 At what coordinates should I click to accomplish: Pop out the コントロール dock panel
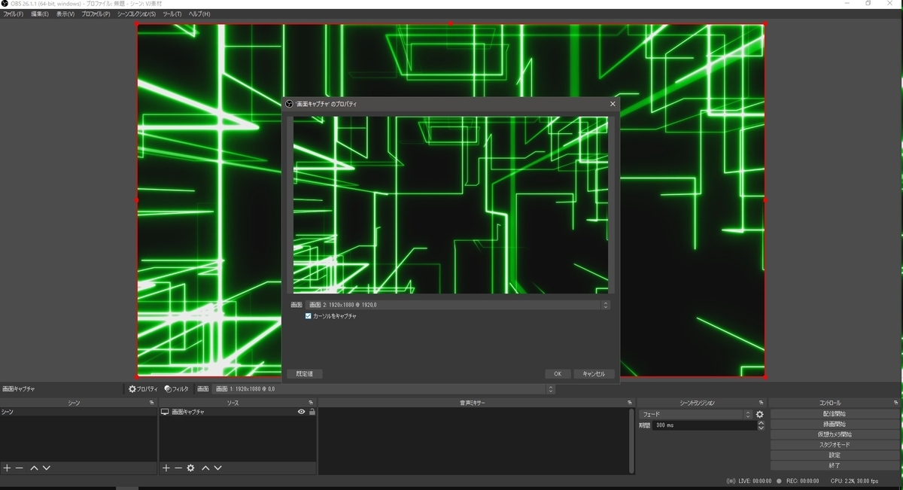click(x=895, y=403)
